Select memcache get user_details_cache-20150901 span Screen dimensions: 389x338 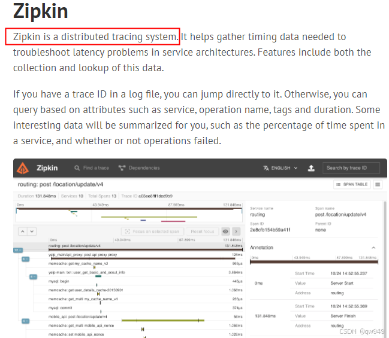(x=145, y=292)
